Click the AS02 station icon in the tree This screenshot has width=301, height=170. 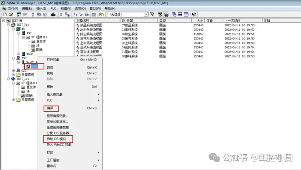(23, 54)
